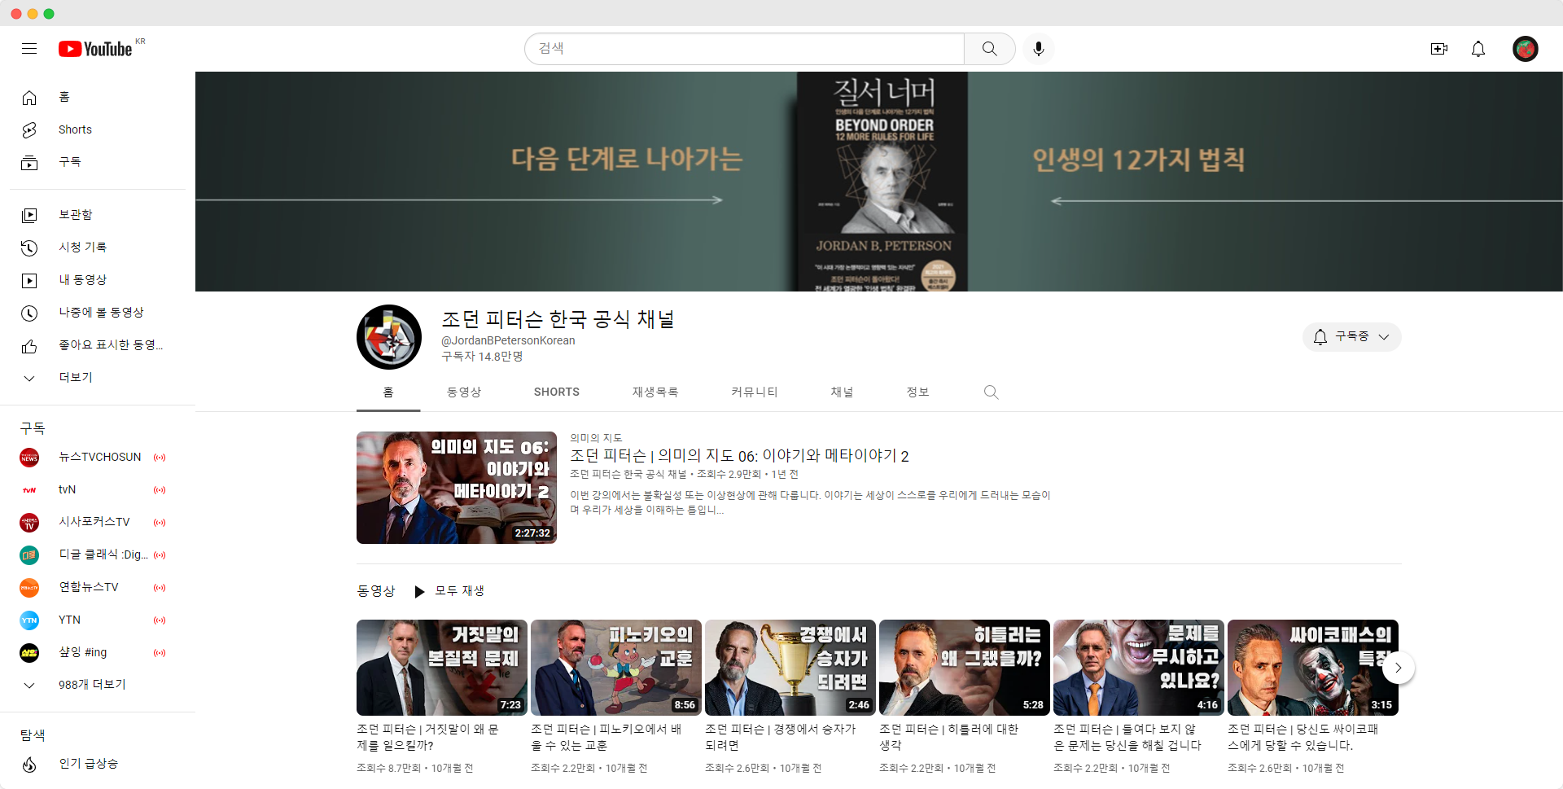Open 샾잉 #ing subscription channel

coord(98,653)
